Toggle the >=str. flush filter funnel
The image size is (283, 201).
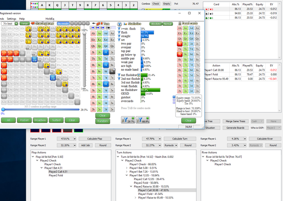pos(119,29)
